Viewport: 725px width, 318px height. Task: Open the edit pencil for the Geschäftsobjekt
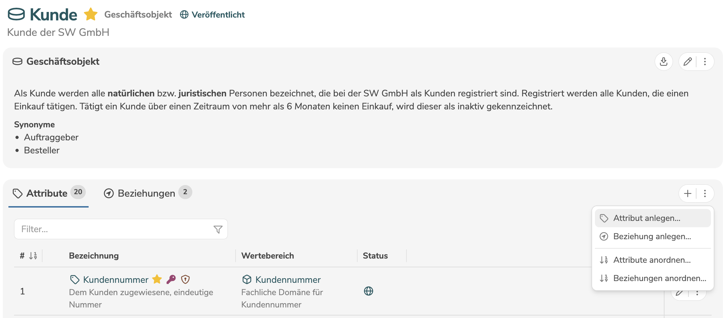point(687,62)
